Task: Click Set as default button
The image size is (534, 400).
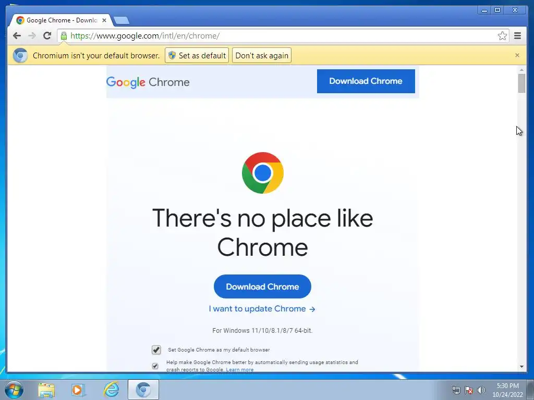Action: tap(197, 55)
